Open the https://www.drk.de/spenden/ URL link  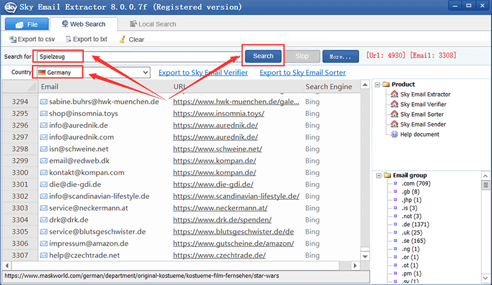pyautogui.click(x=222, y=220)
